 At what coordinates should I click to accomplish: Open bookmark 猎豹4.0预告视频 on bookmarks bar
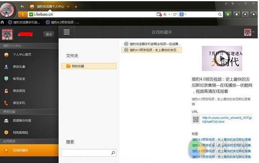62,22
